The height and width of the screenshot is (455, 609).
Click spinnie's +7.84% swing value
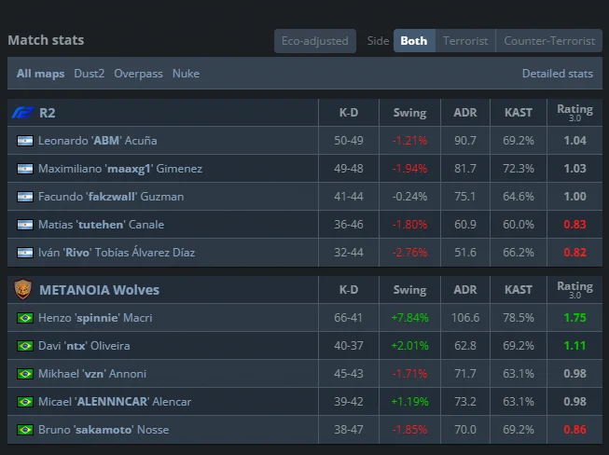point(409,318)
